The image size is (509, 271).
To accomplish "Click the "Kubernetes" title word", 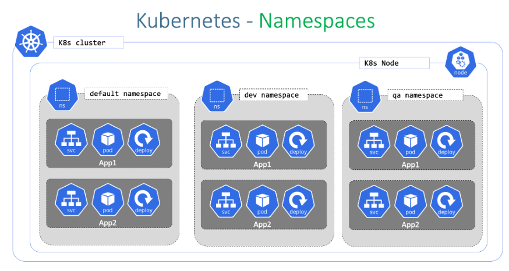I will [x=188, y=21].
